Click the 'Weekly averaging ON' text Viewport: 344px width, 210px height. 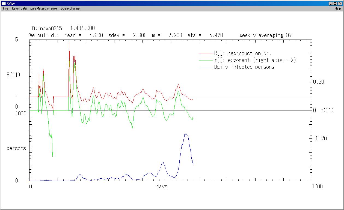click(265, 35)
